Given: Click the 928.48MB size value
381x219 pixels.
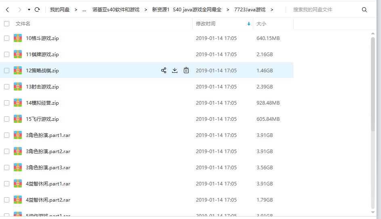Looking at the screenshot, I should (x=268, y=103).
